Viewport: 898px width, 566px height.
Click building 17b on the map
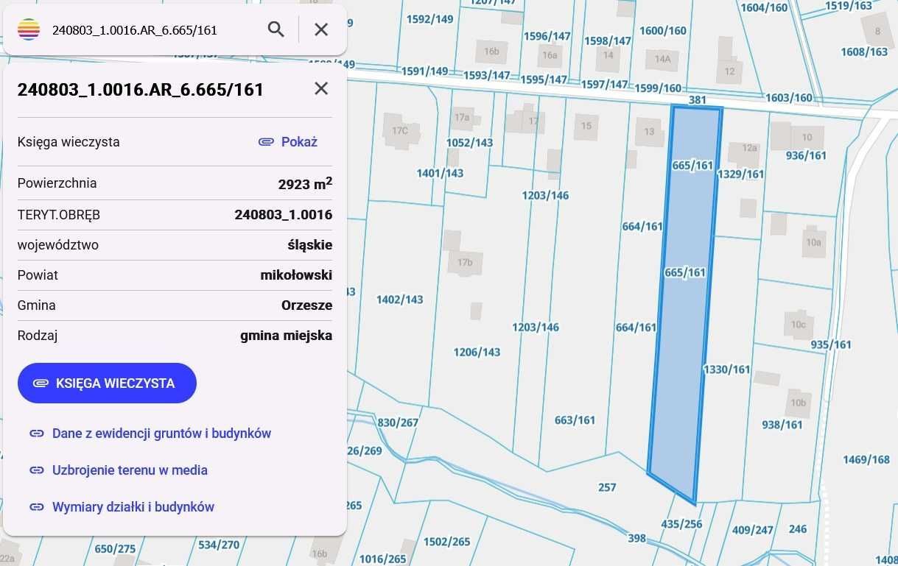coord(464,262)
